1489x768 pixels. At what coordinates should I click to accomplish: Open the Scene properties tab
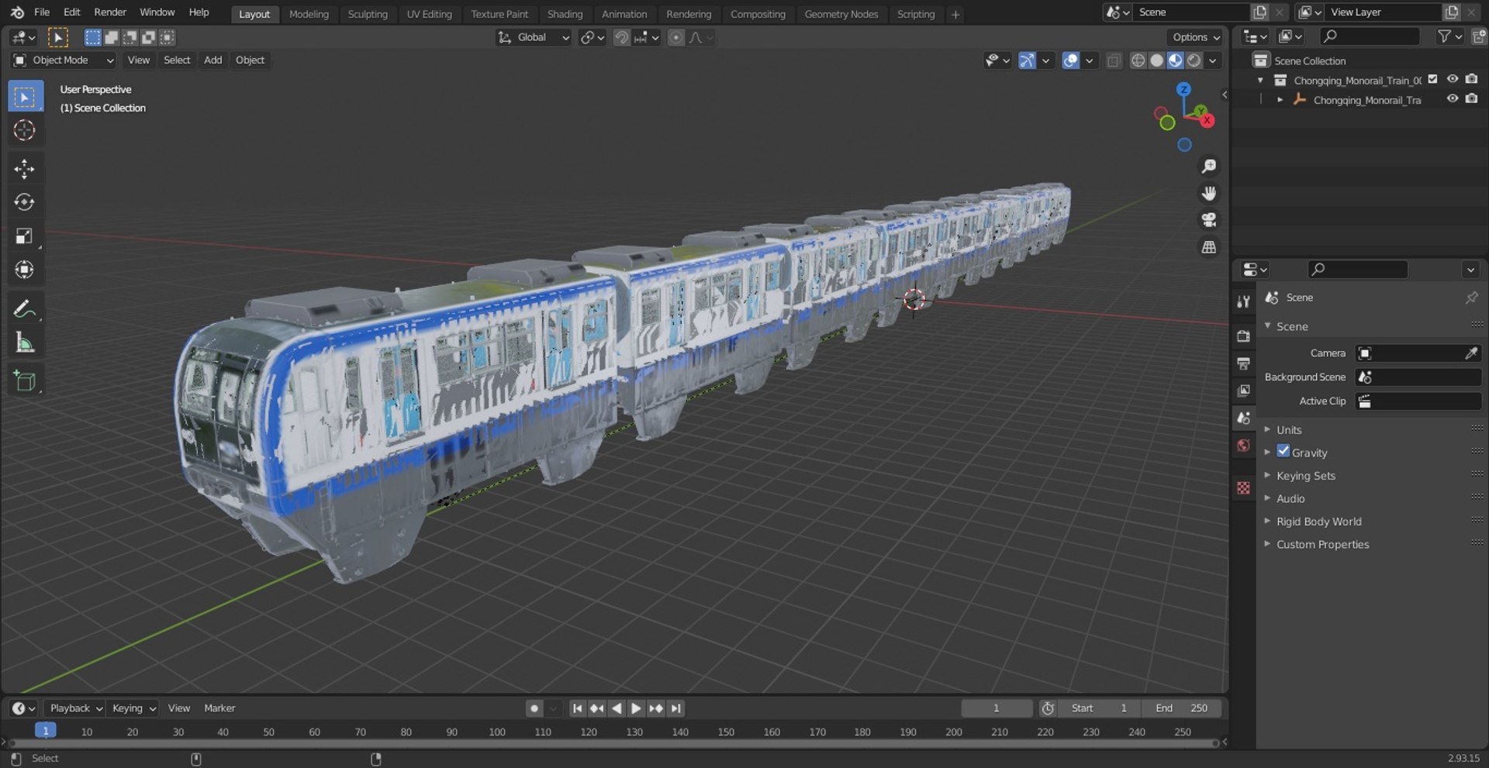click(x=1244, y=418)
